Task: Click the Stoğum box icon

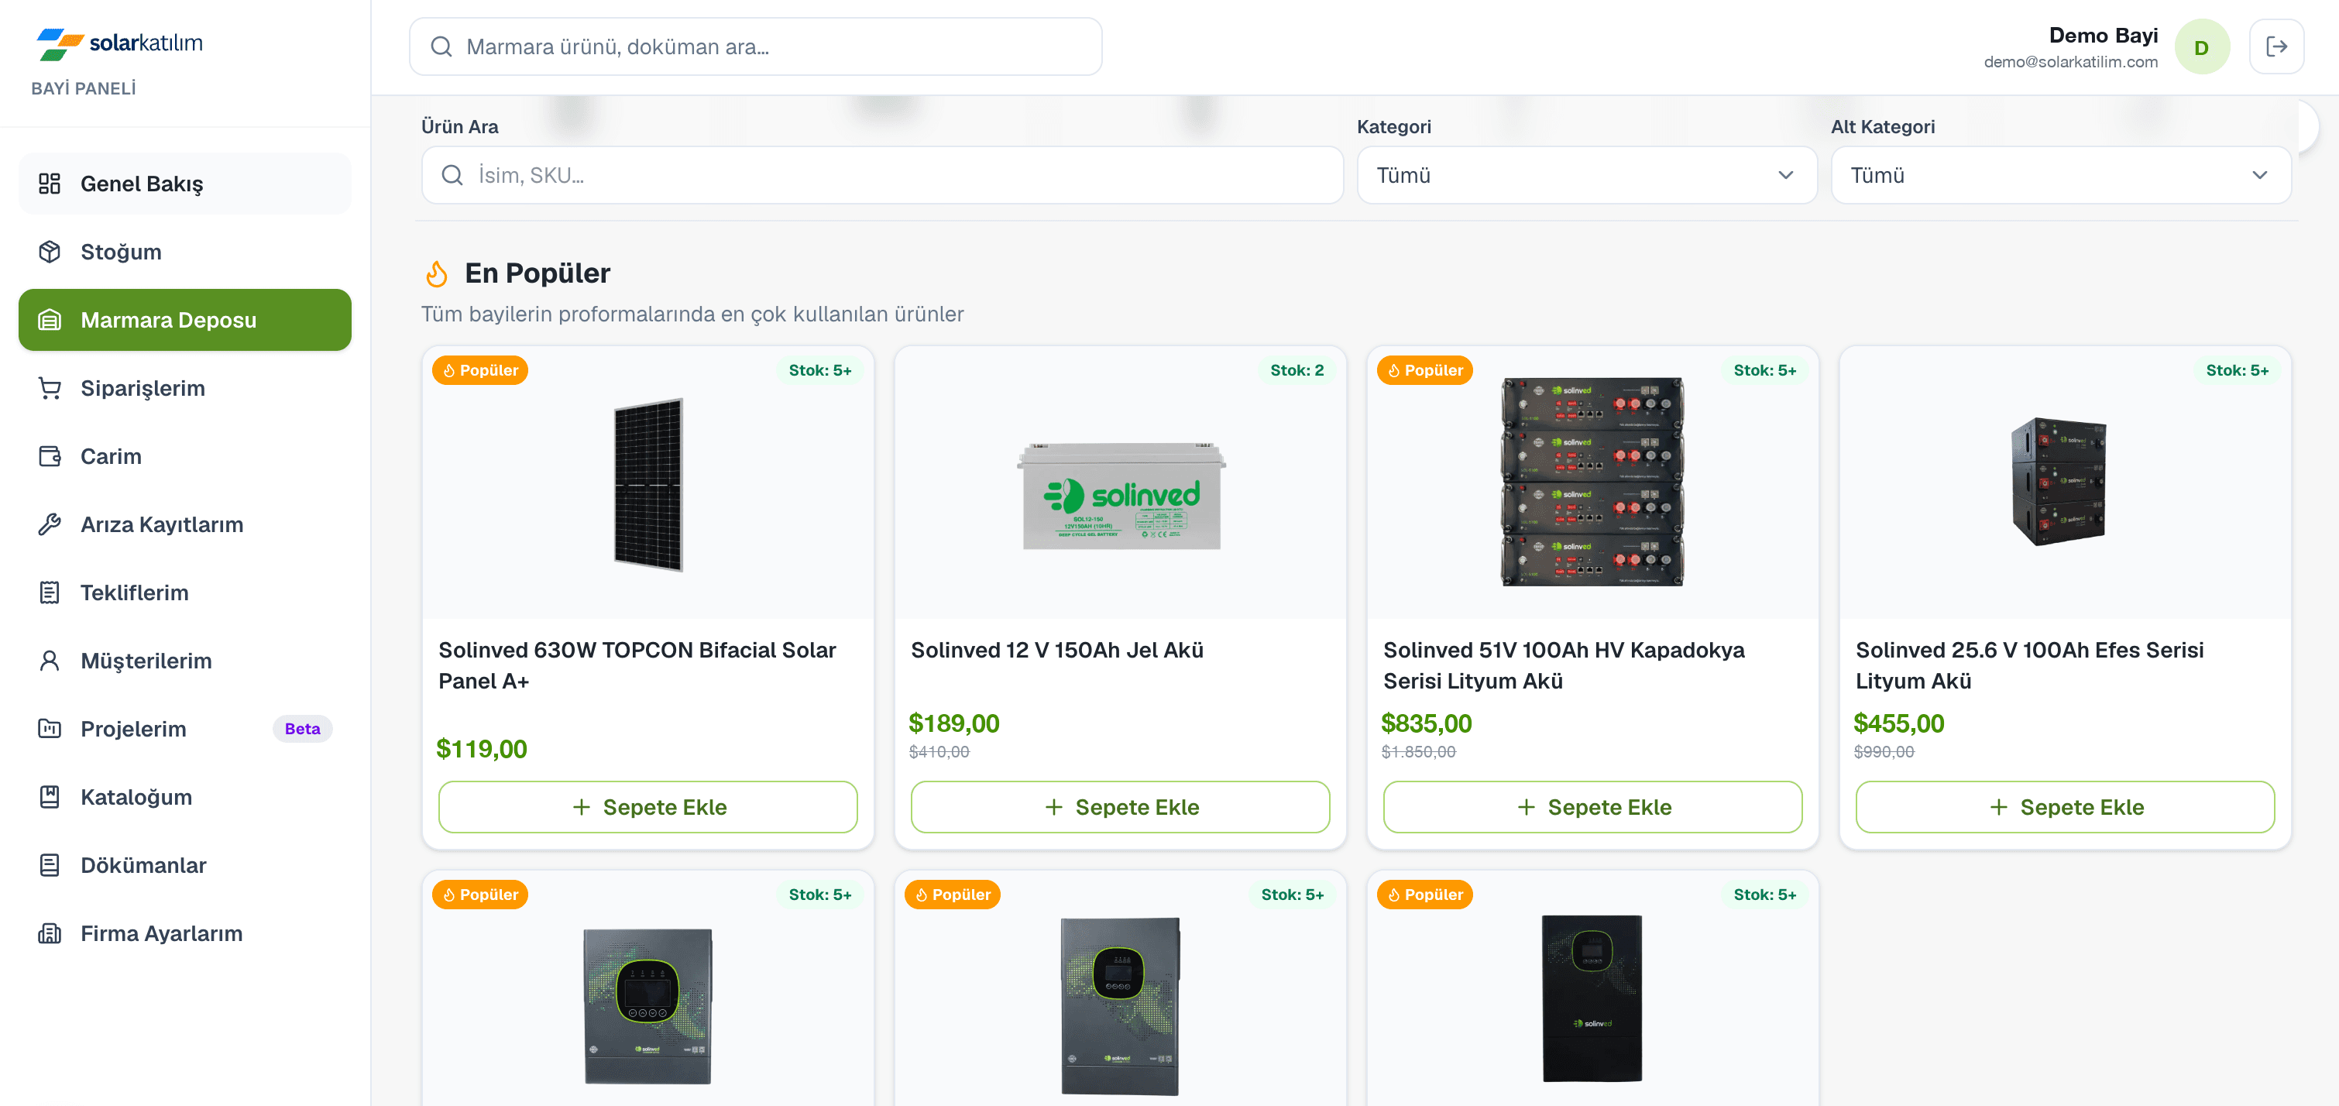Action: pos(49,252)
